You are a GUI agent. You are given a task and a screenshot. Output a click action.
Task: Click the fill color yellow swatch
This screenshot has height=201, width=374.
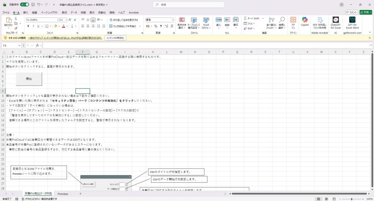pyautogui.click(x=56, y=26)
